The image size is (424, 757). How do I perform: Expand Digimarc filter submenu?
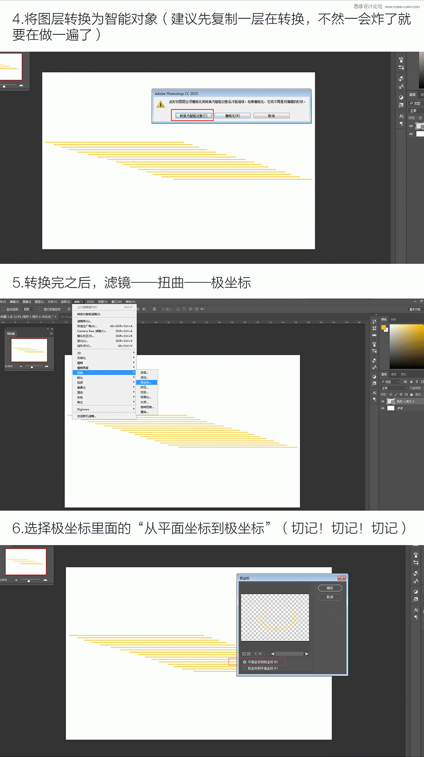coord(104,409)
